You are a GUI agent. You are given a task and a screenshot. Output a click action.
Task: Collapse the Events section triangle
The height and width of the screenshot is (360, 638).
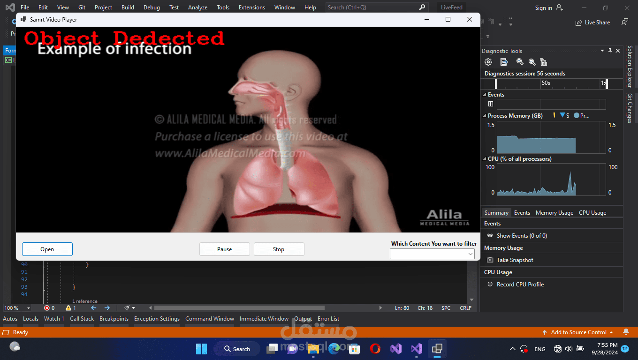click(485, 95)
